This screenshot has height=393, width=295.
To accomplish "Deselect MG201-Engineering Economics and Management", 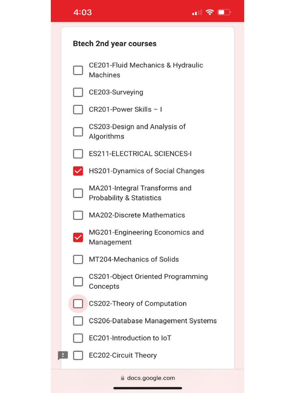I will [78, 237].
